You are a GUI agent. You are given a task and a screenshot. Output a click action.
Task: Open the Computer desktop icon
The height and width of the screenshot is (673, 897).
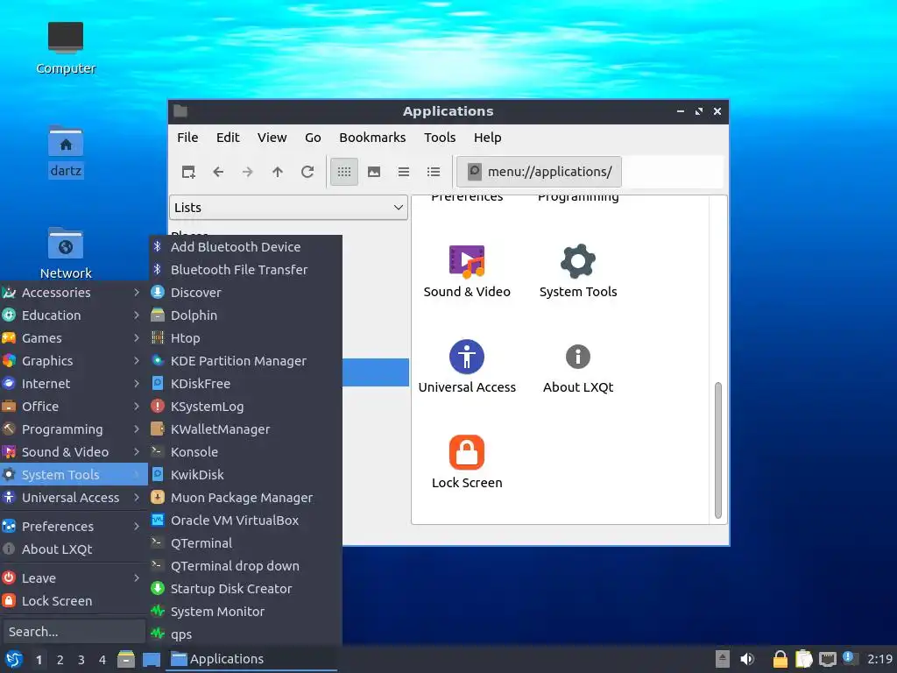(x=66, y=48)
